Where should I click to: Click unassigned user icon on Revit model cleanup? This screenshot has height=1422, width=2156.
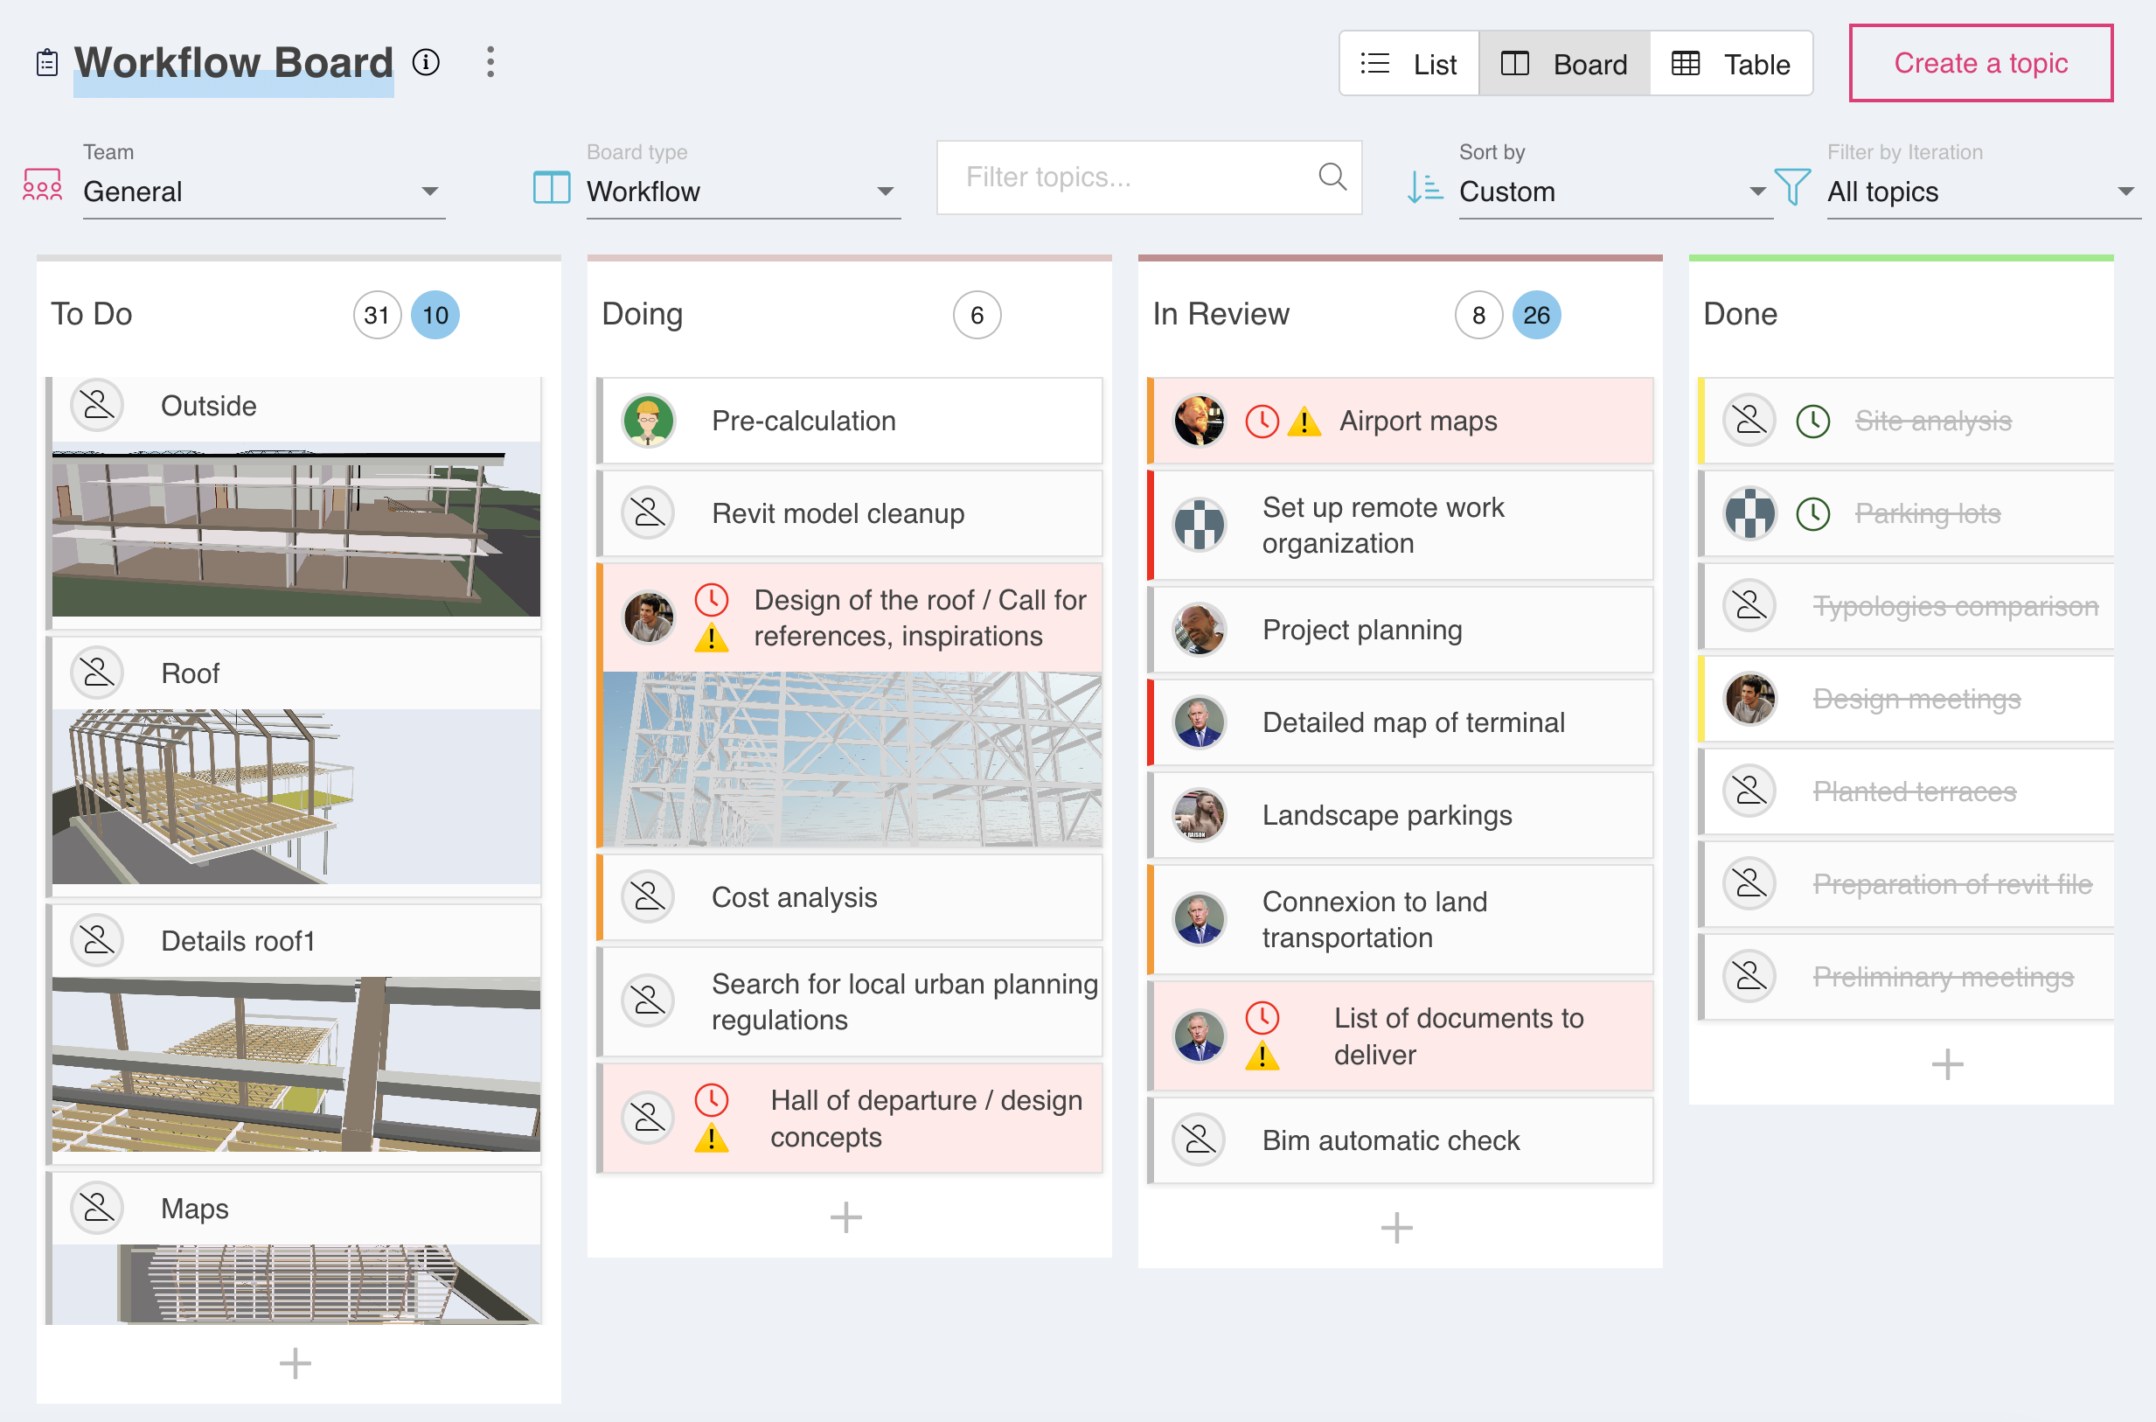tap(648, 513)
